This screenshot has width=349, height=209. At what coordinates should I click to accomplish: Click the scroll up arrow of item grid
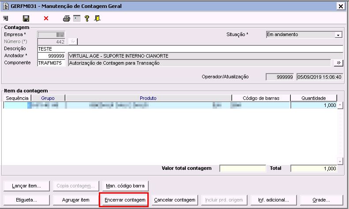pyautogui.click(x=340, y=105)
